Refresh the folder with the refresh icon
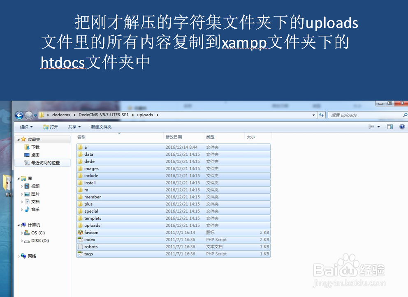 321,115
